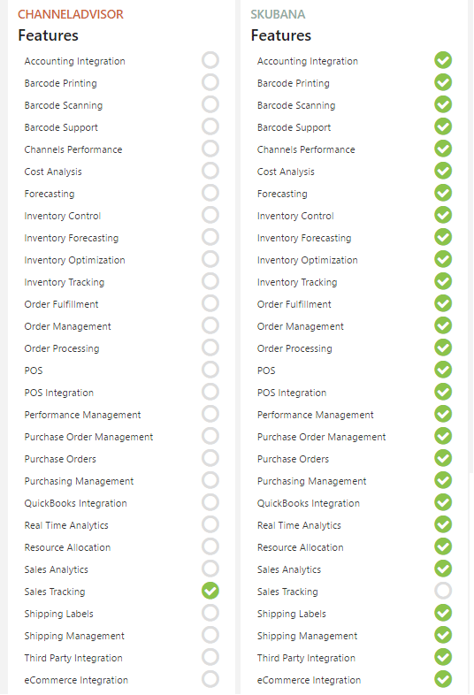Click ChannelAdvisor's Inventory Optimization feature text
The height and width of the screenshot is (695, 474).
click(x=74, y=261)
